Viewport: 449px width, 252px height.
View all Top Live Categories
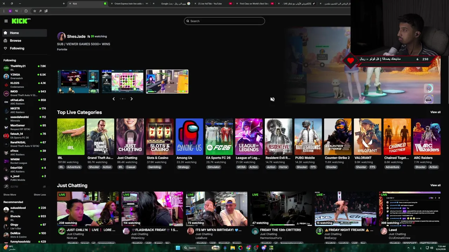435,112
